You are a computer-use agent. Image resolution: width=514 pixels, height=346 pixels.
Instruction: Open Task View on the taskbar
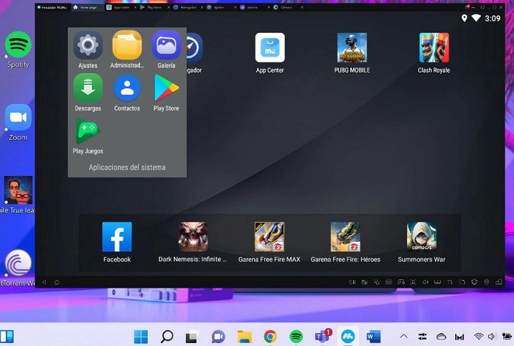192,337
